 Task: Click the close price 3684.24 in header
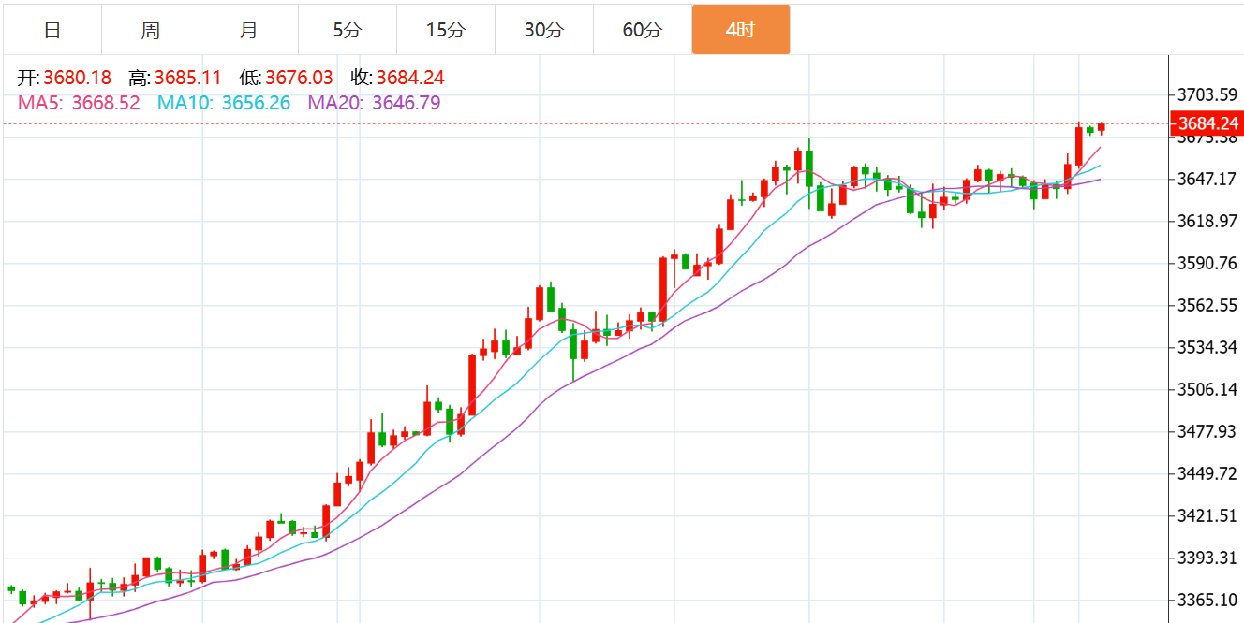pyautogui.click(x=410, y=78)
